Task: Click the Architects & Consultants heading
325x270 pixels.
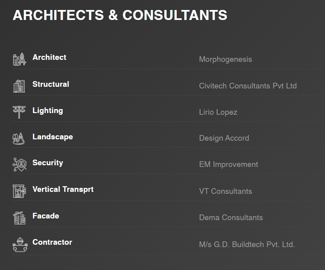Action: coord(120,15)
